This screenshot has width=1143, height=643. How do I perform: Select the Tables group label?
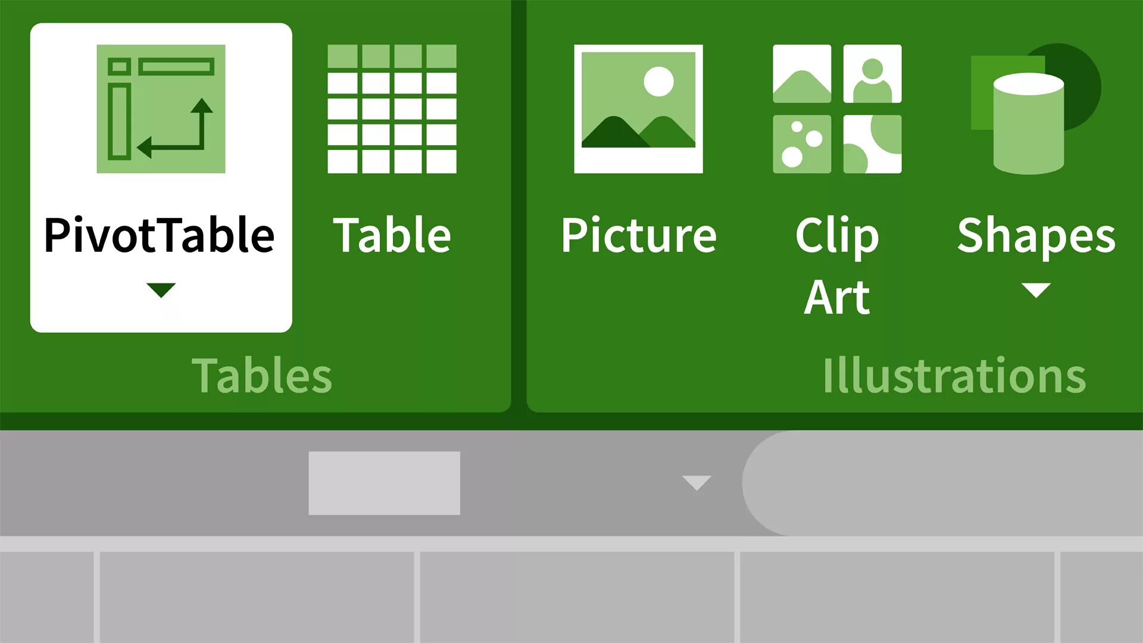coord(262,376)
